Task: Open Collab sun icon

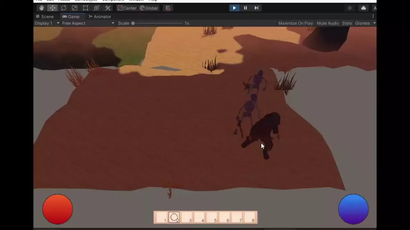Action: 350,8
